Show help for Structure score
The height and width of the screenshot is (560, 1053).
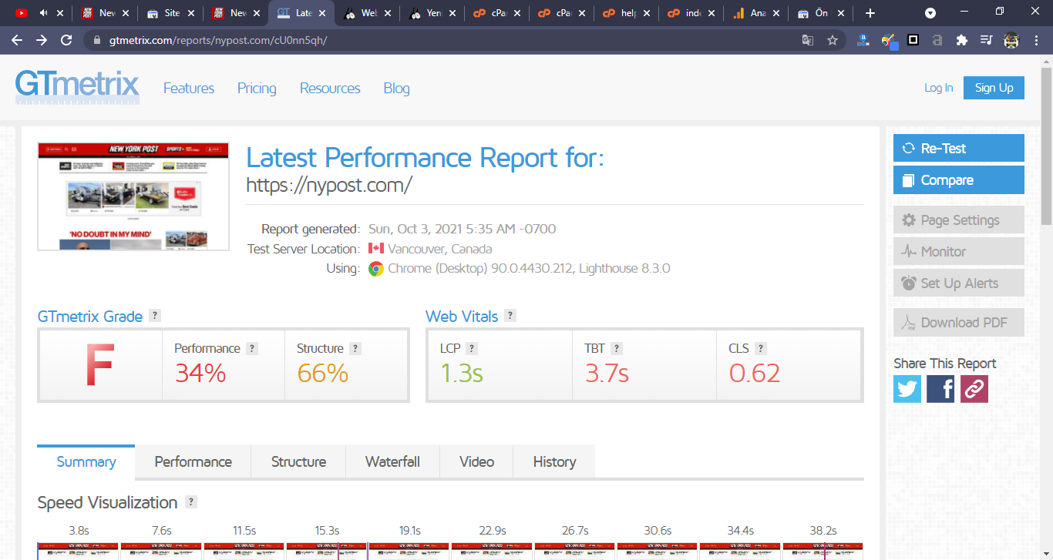click(355, 348)
